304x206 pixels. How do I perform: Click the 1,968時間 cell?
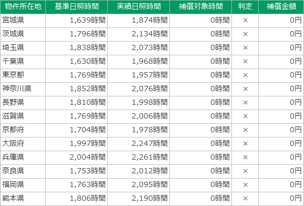pos(139,62)
